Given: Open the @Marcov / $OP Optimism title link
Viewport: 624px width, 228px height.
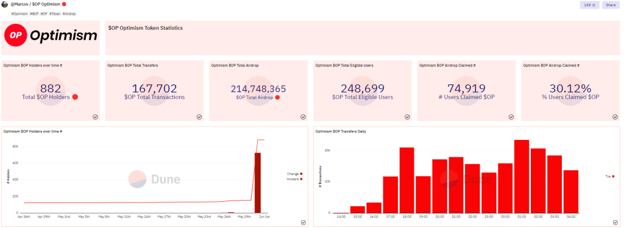Looking at the screenshot, I should (35, 4).
